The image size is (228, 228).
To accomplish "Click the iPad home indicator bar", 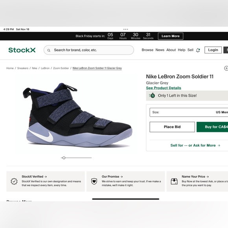I will [126, 199].
